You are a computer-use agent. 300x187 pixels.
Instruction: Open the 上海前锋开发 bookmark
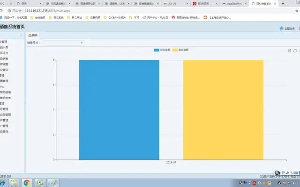pos(217,18)
